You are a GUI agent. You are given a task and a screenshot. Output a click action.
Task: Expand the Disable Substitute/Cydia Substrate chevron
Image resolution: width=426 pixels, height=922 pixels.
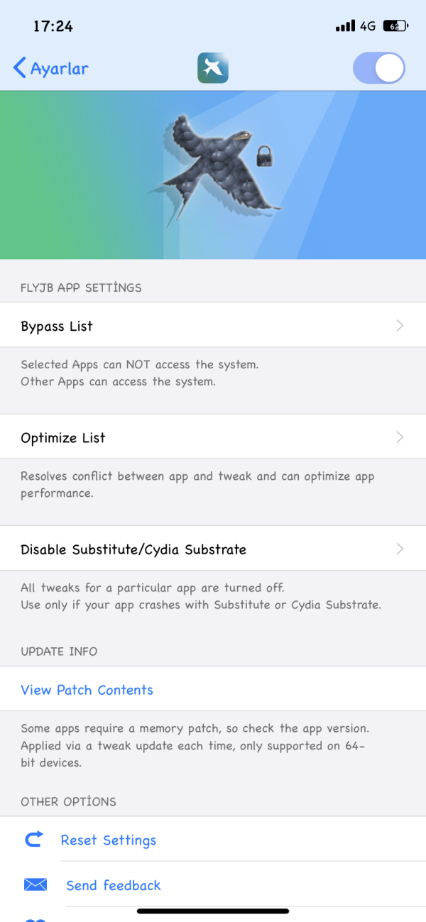[x=400, y=549]
